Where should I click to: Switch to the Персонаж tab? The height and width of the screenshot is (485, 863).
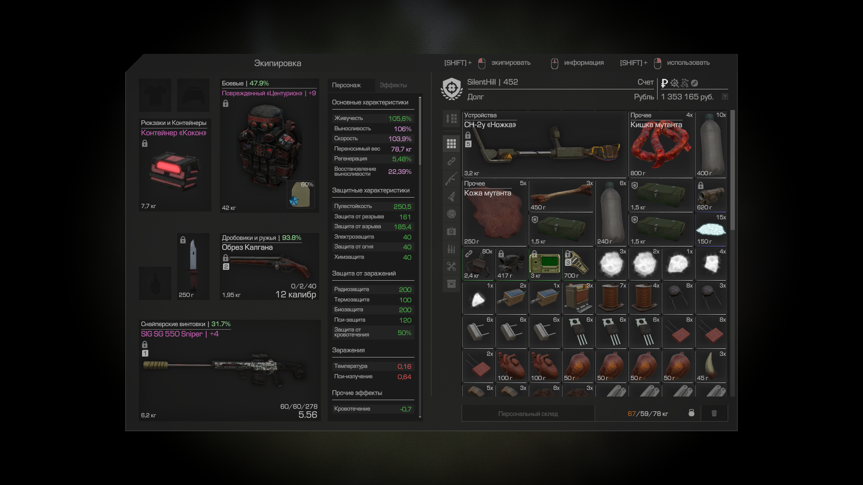tap(346, 85)
